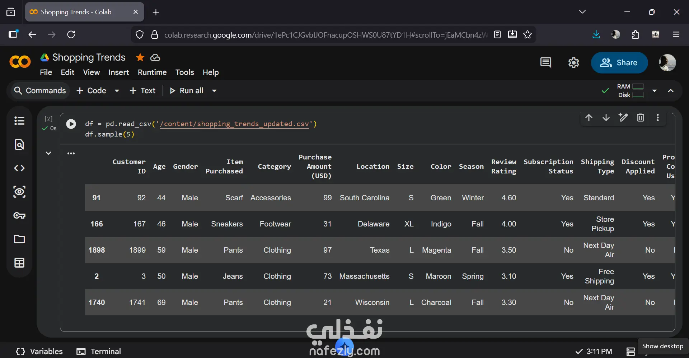Share the notebook
The width and height of the screenshot is (689, 358).
pyautogui.click(x=619, y=63)
